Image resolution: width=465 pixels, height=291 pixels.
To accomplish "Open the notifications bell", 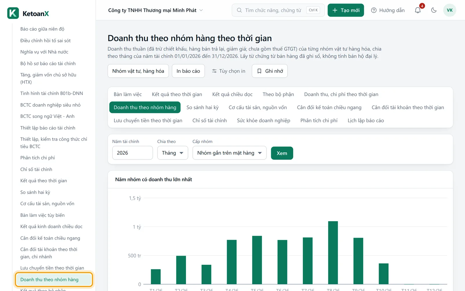I will pos(418,10).
